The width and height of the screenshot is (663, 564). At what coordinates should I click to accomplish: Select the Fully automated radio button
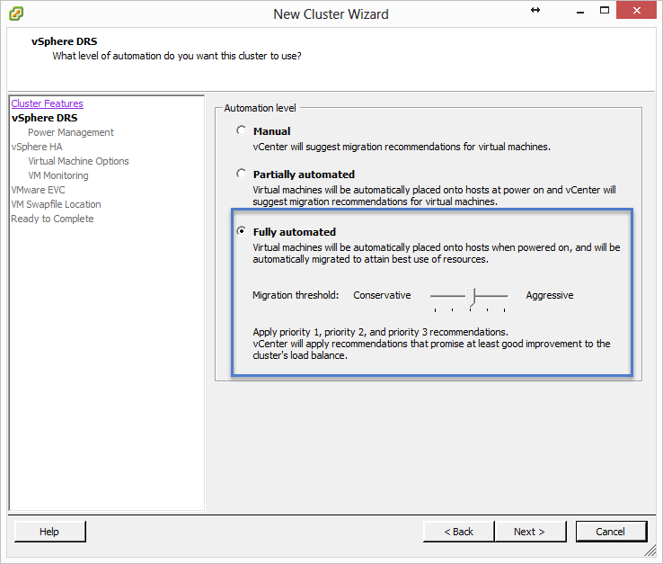click(241, 231)
